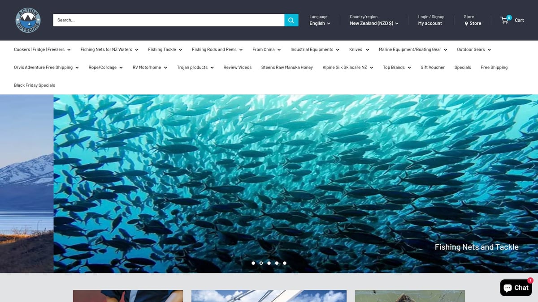Open the Language English dropdown

(x=319, y=23)
